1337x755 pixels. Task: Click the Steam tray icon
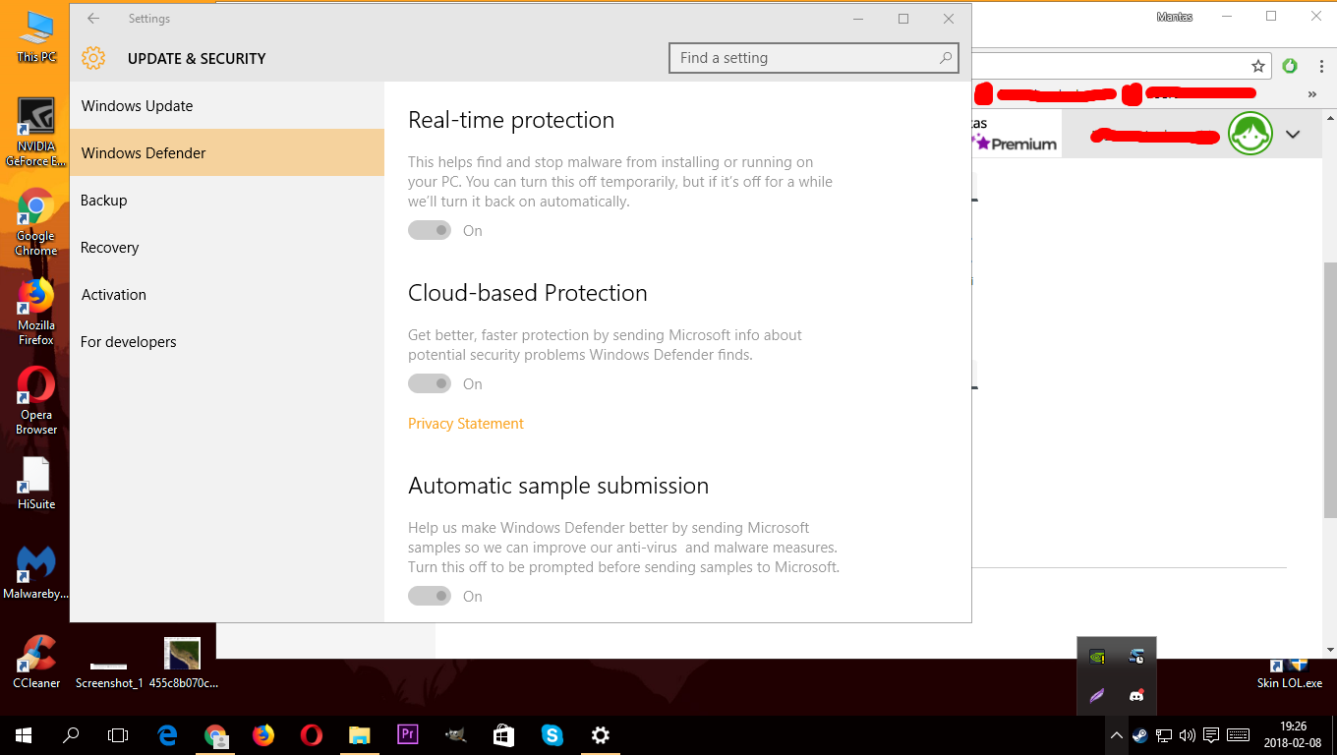coord(1140,735)
